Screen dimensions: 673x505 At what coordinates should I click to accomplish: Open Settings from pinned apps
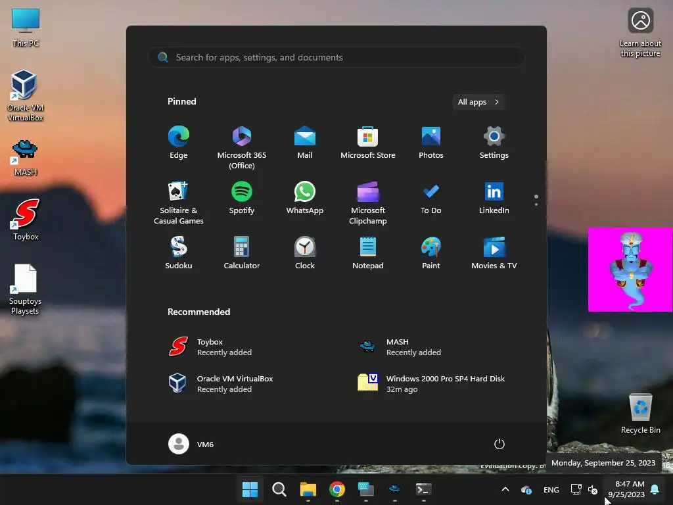click(494, 143)
